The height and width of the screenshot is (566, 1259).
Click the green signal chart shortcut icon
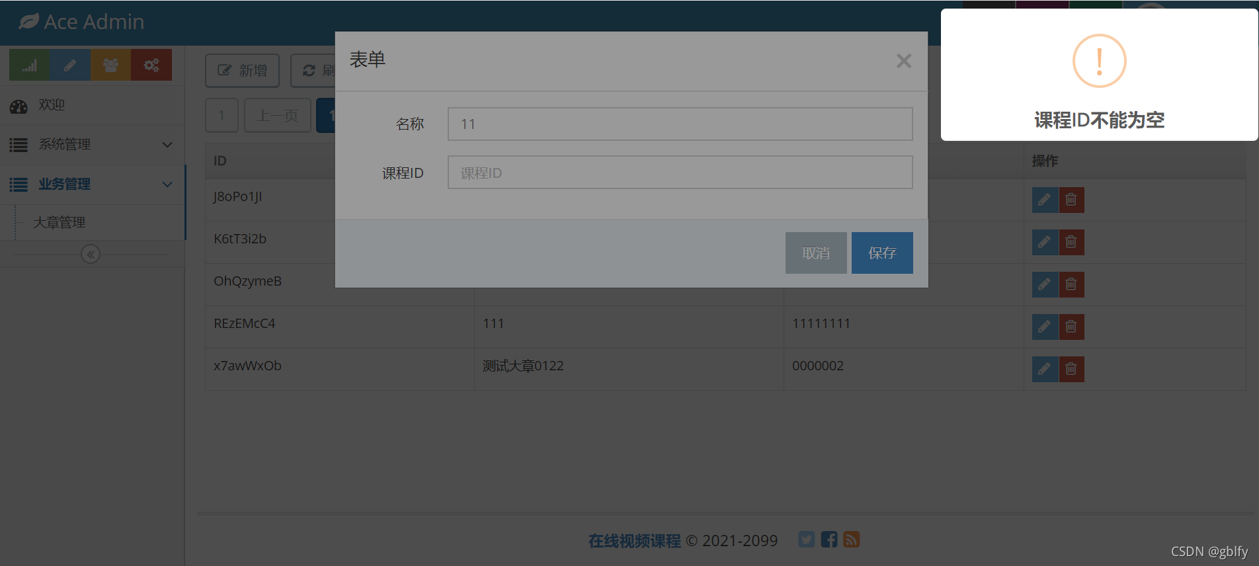point(29,65)
